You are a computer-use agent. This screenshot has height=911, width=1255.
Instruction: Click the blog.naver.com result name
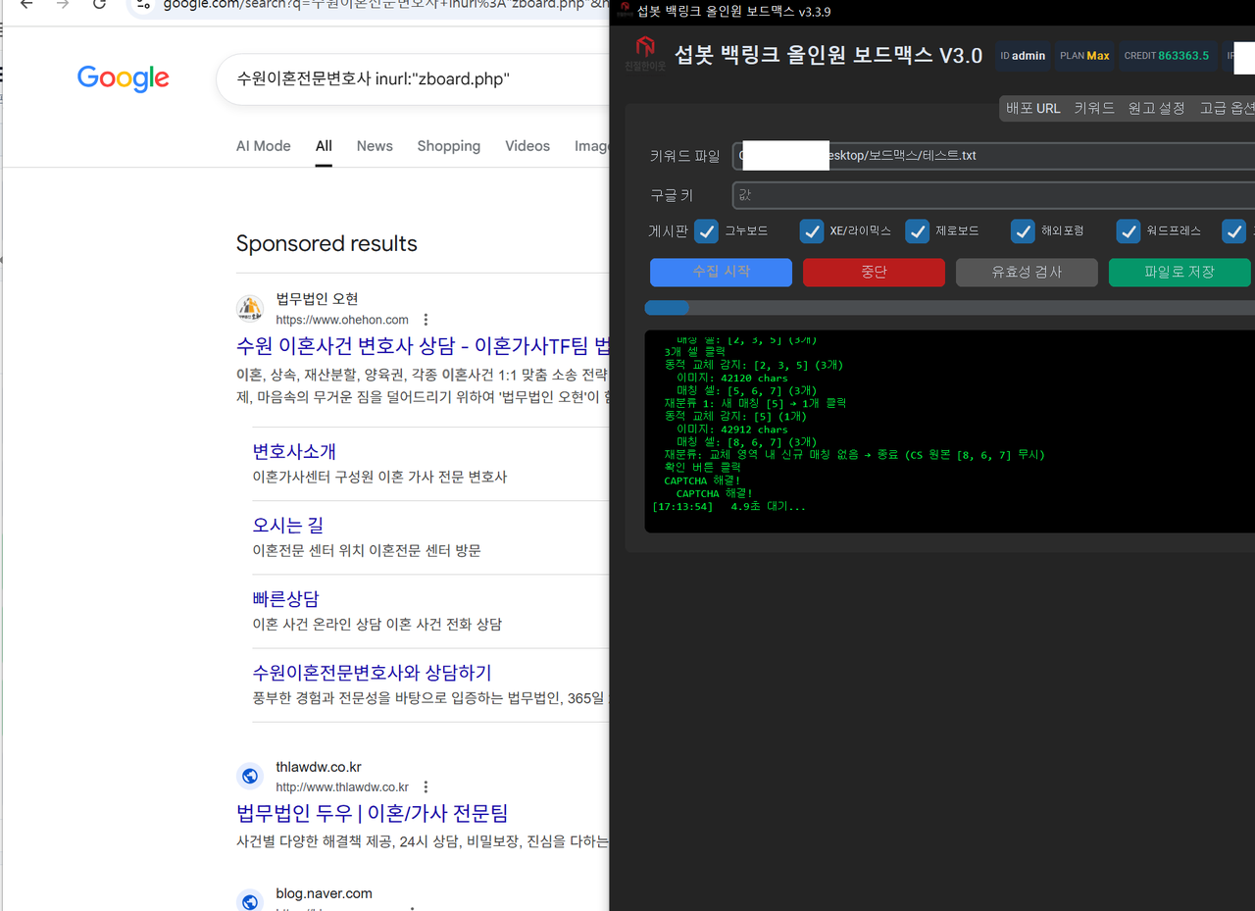(x=324, y=893)
